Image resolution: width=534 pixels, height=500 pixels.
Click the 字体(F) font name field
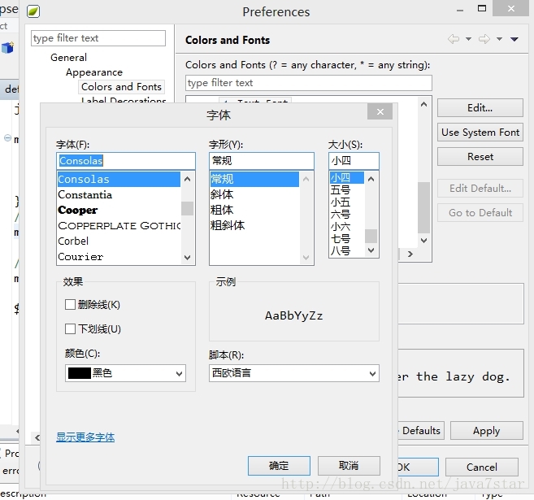[126, 161]
